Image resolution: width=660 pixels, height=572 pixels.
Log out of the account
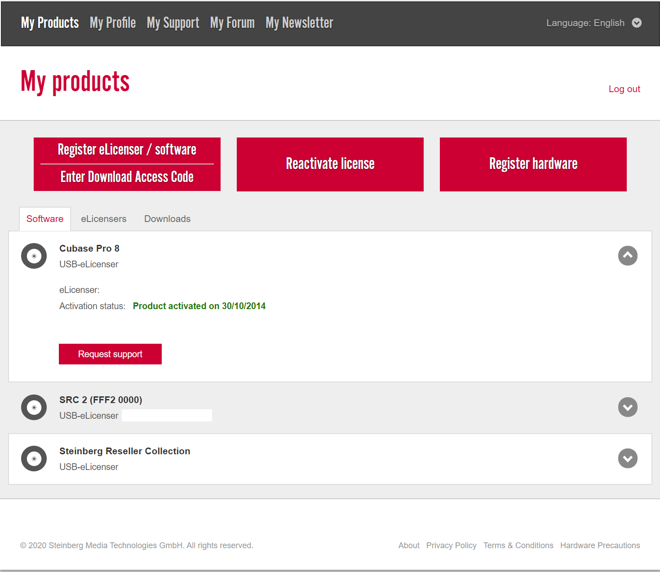click(x=625, y=89)
